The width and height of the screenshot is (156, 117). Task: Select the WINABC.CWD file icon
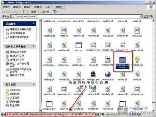[93, 45]
